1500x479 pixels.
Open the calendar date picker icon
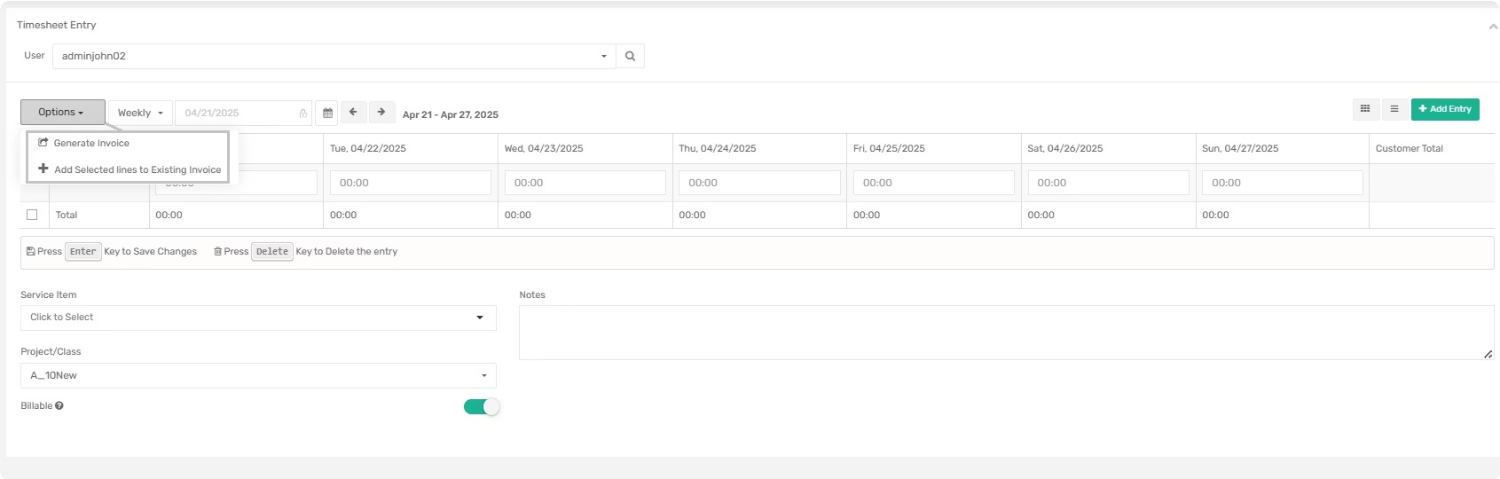(327, 113)
